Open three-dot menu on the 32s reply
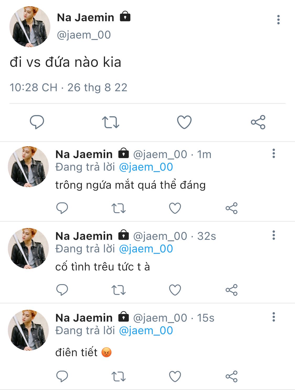295x390 pixels. tap(274, 235)
